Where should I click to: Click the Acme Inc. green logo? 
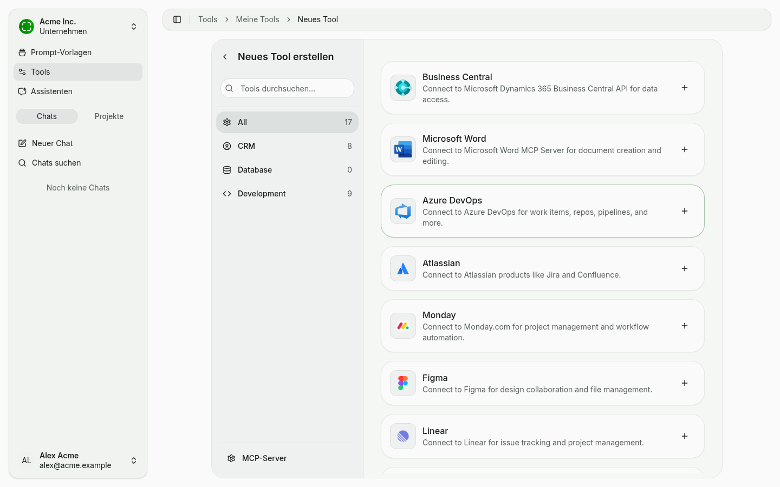[x=27, y=27]
